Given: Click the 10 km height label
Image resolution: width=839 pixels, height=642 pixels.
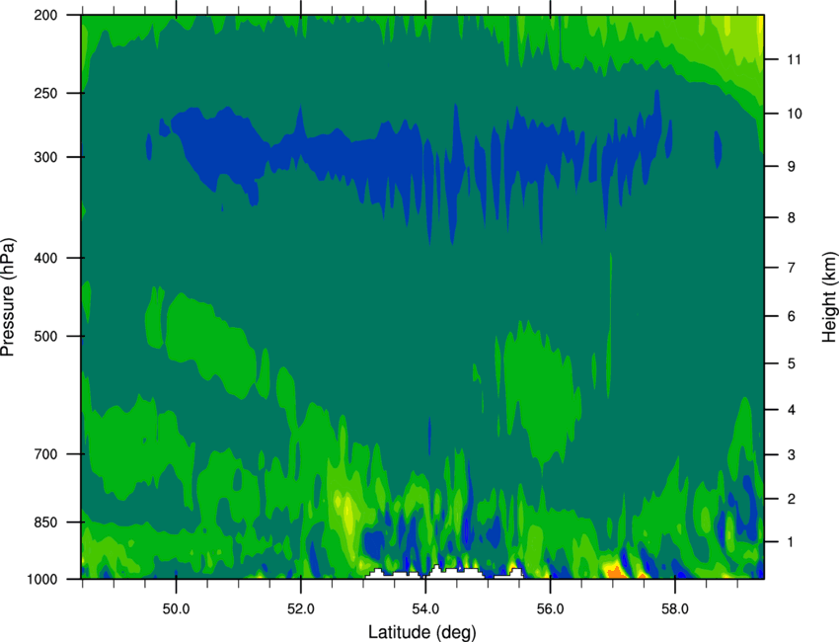Looking at the screenshot, I should pyautogui.click(x=795, y=114).
